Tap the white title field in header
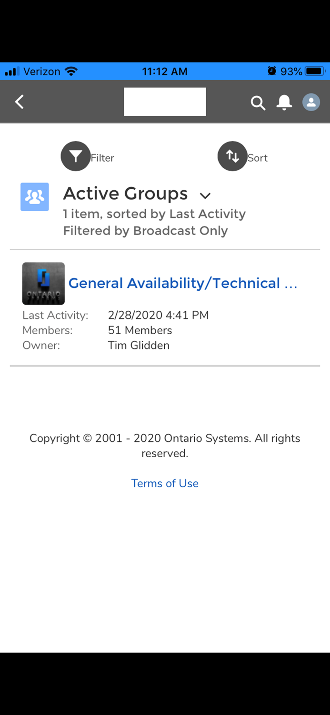330x715 pixels. (x=165, y=102)
